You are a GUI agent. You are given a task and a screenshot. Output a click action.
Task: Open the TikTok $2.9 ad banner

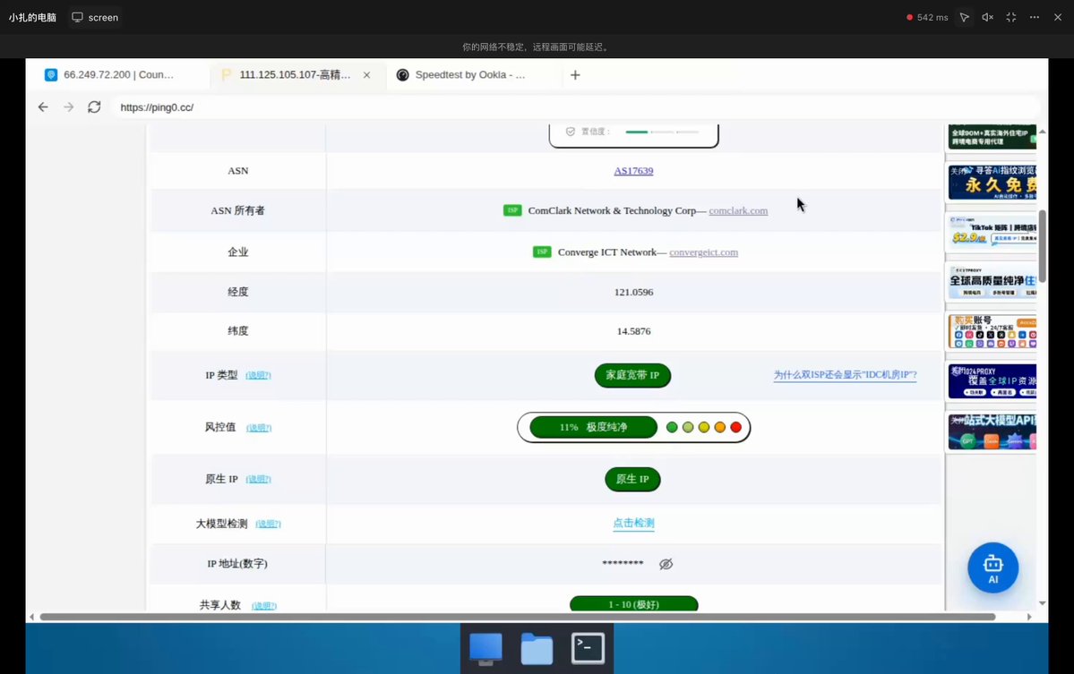[x=992, y=233]
